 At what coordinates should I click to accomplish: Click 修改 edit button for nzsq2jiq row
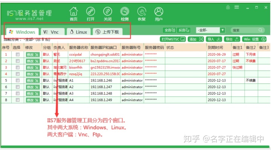pyautogui.click(x=33, y=74)
